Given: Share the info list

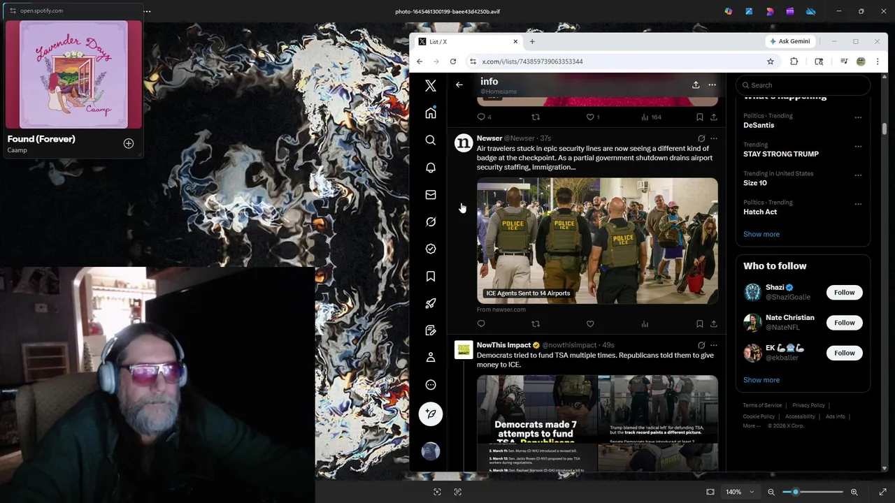Looking at the screenshot, I should coord(696,85).
